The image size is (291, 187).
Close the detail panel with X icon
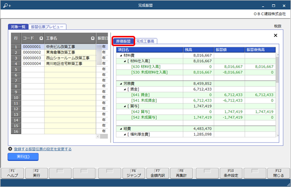point(276,35)
